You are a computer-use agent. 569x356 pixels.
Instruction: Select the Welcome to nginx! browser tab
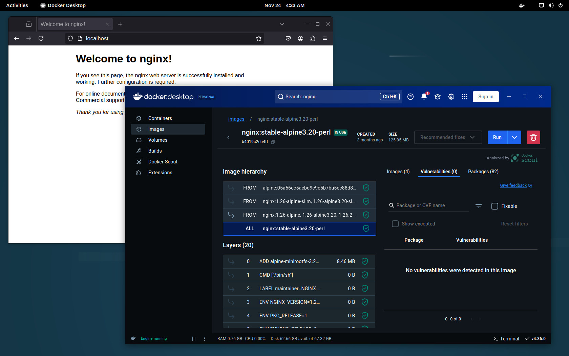coord(75,24)
